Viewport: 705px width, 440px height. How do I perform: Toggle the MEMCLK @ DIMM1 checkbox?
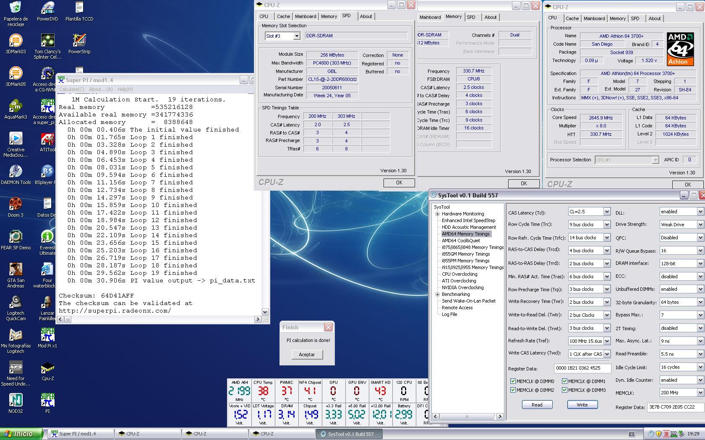click(564, 381)
